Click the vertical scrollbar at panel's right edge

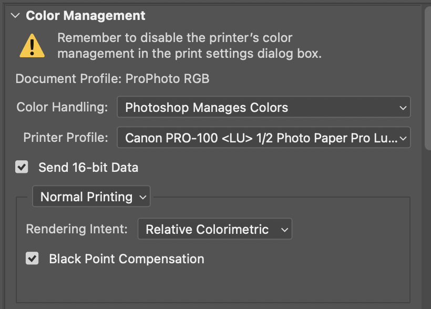click(x=428, y=78)
